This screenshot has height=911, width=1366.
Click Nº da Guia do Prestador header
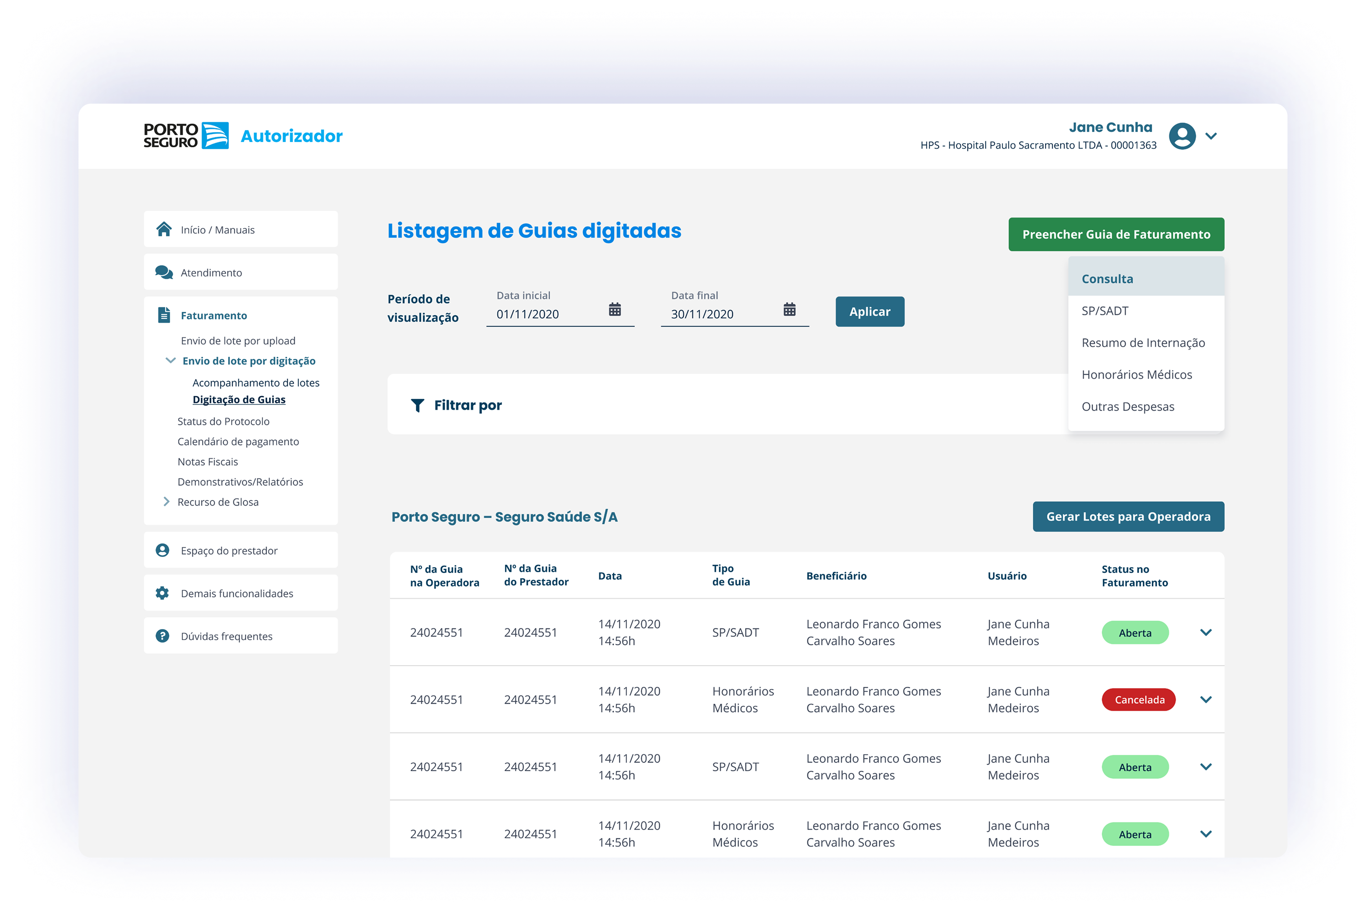[x=536, y=575]
